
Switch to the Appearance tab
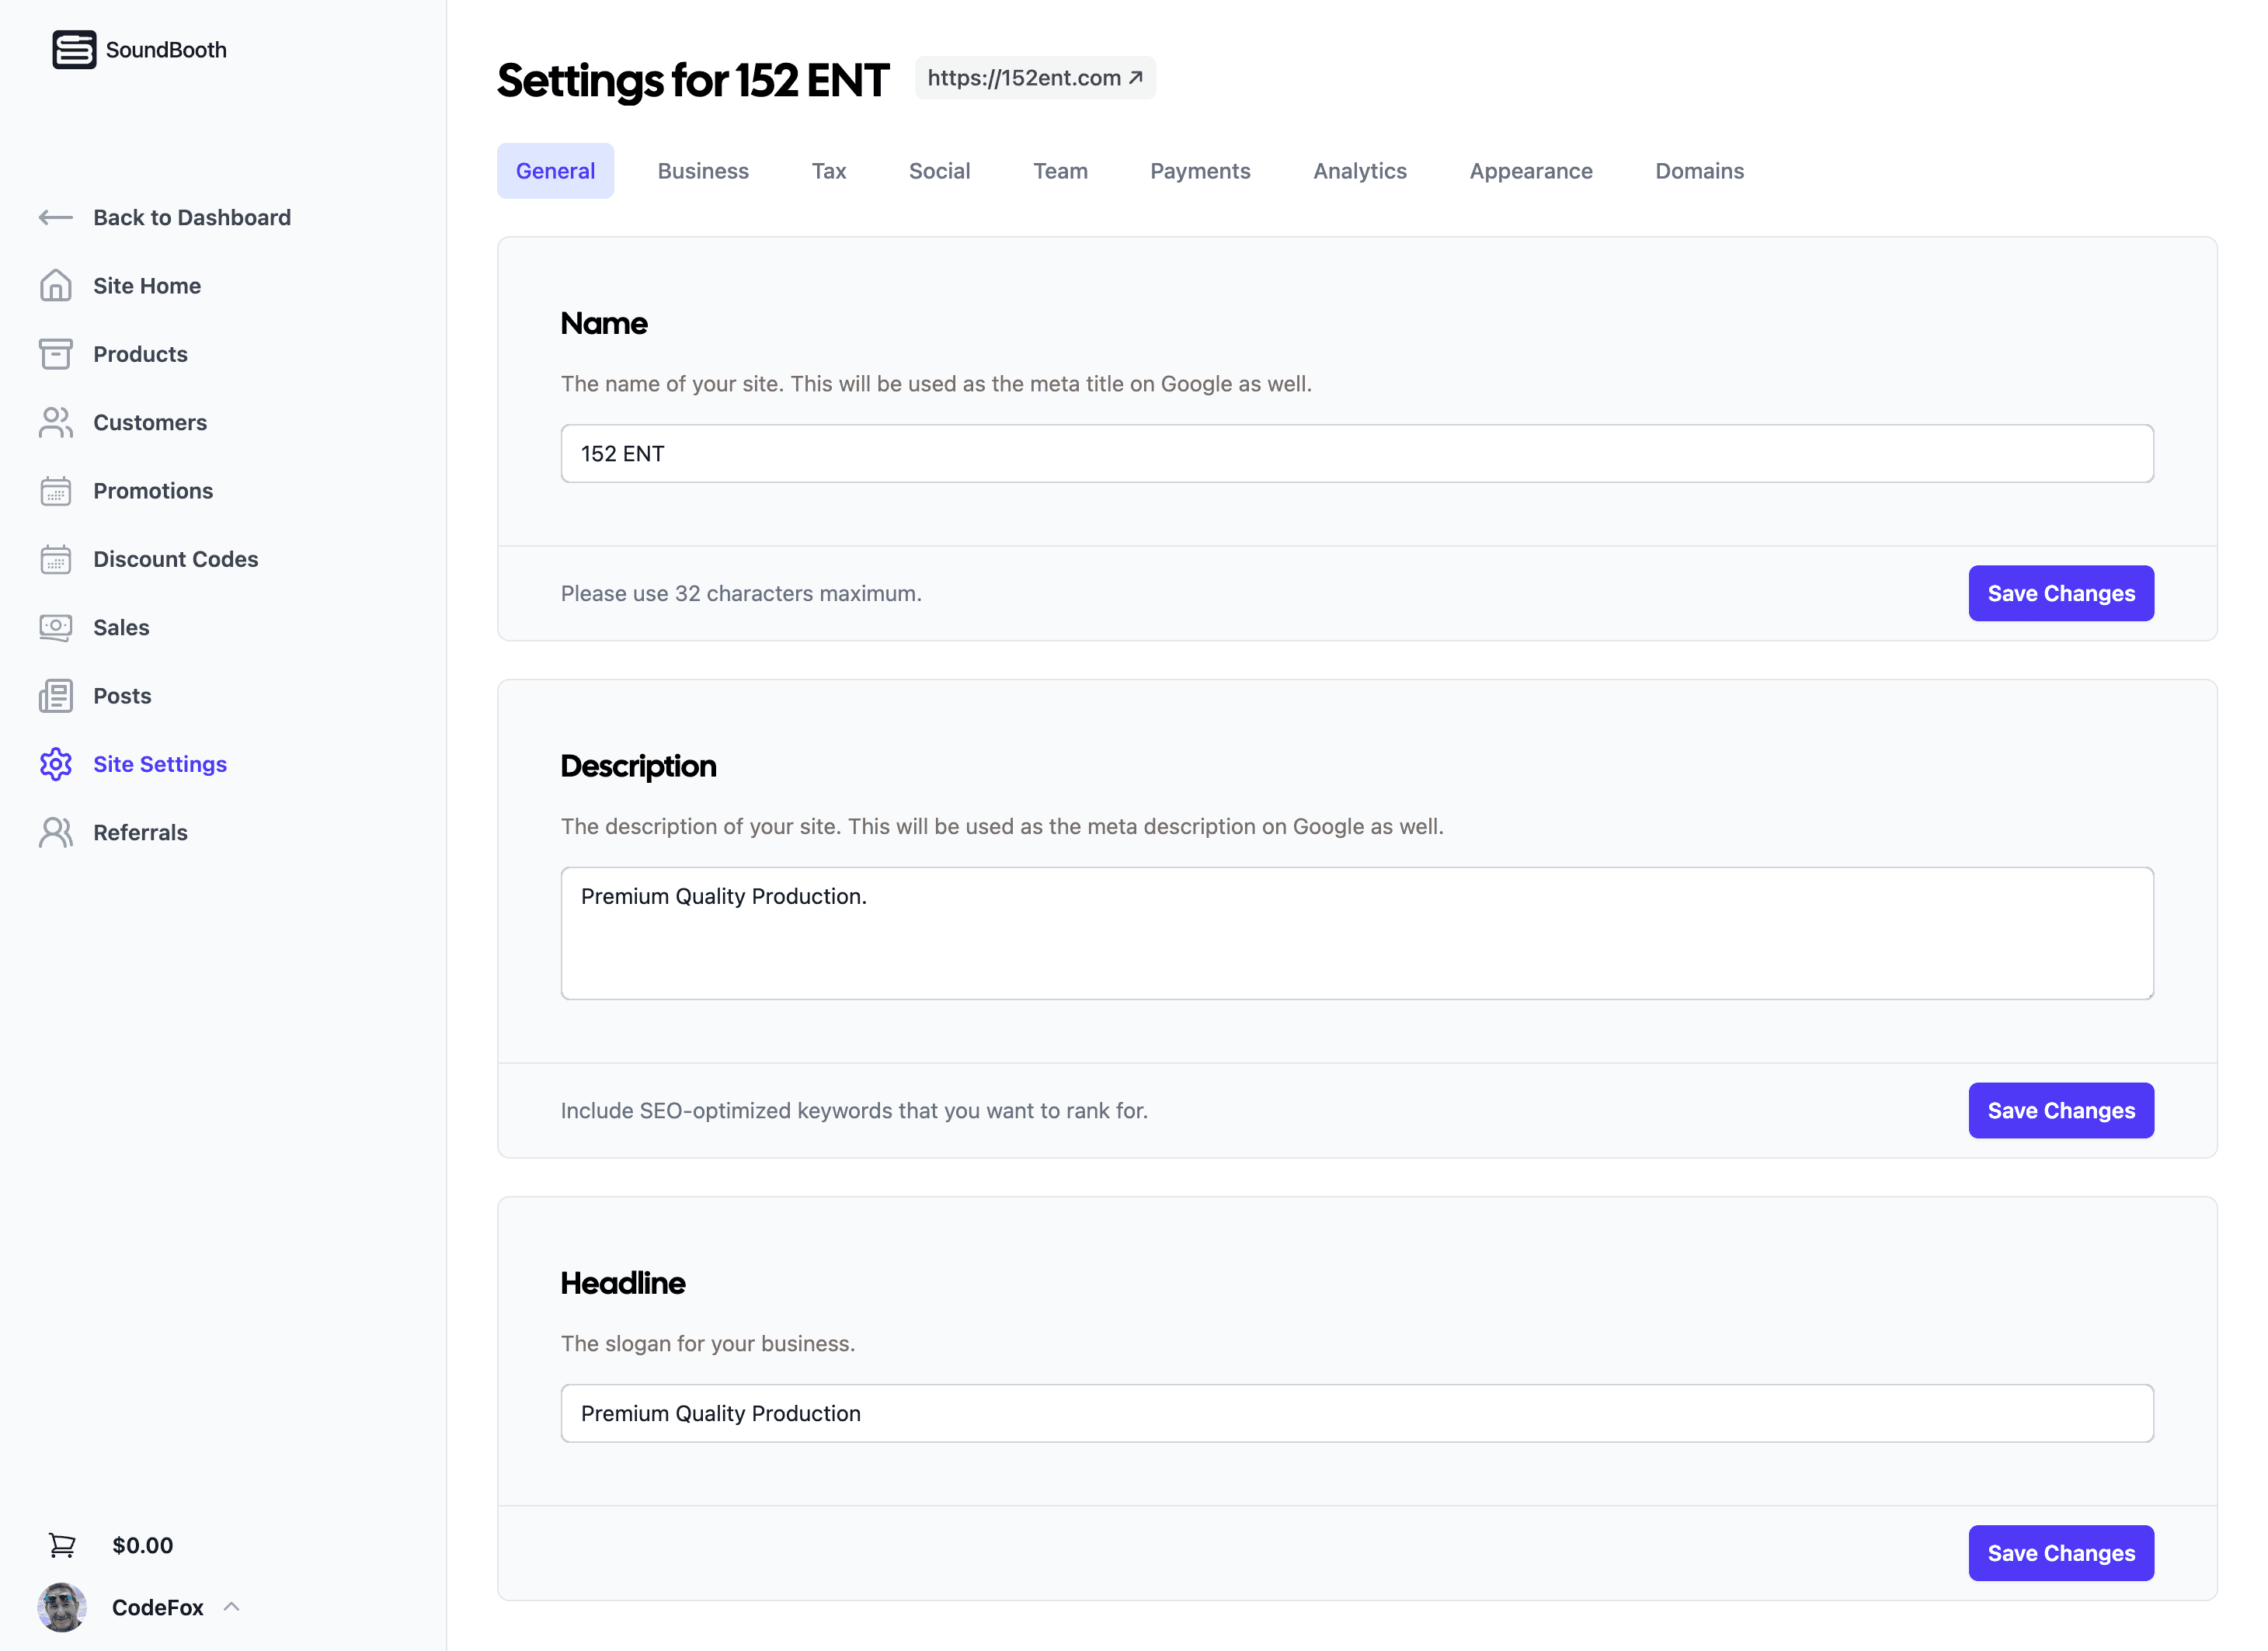[1530, 171]
